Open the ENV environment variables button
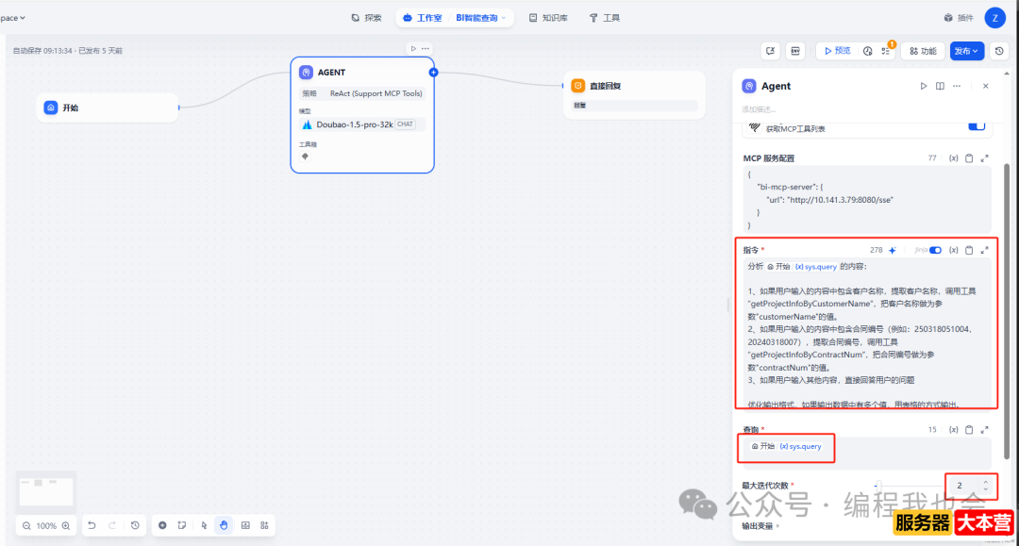1019x546 pixels. click(x=795, y=51)
